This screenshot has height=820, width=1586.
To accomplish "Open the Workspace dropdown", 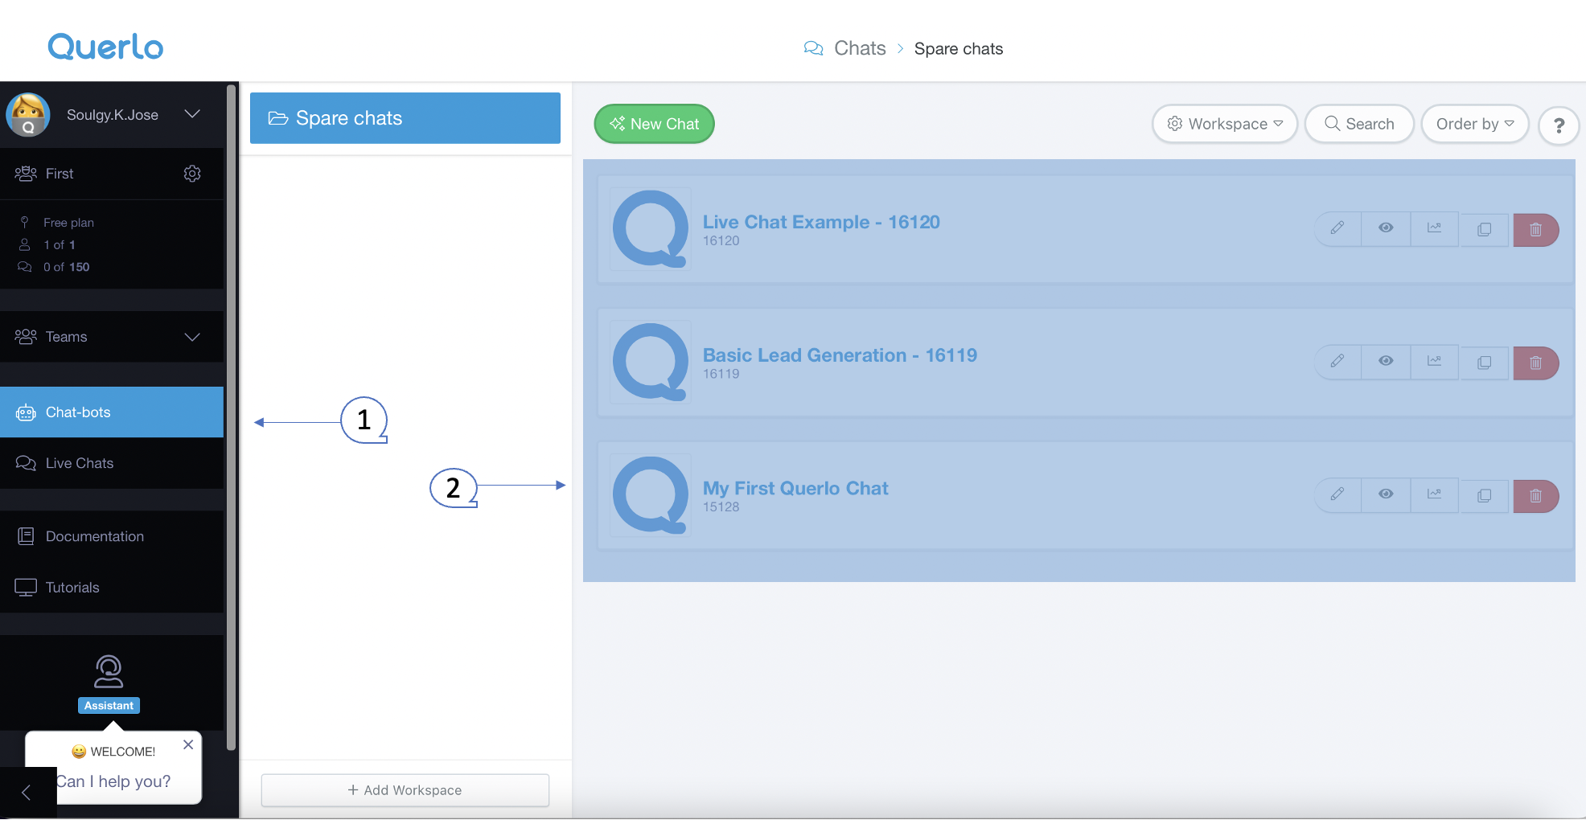I will [1223, 124].
